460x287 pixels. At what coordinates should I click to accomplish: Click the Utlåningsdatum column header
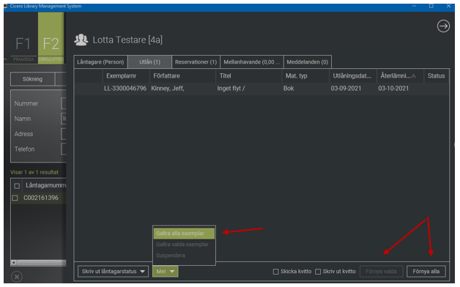[x=353, y=76]
